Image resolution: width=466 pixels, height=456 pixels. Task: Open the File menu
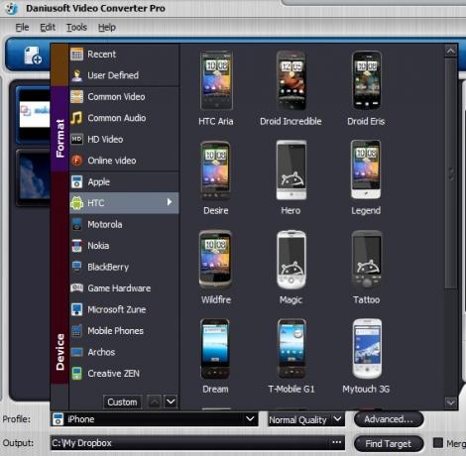point(22,27)
